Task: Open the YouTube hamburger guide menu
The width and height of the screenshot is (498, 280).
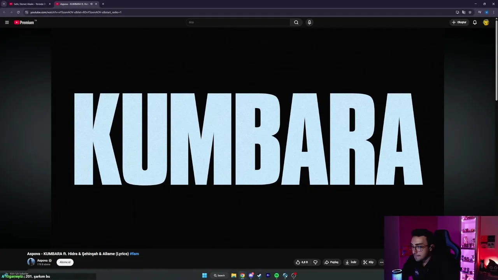Action: click(7, 22)
